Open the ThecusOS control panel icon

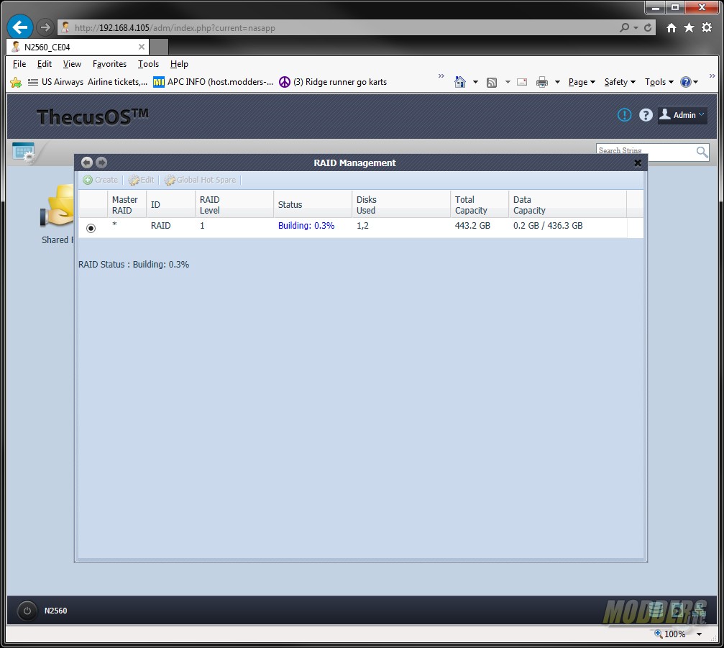click(x=24, y=152)
